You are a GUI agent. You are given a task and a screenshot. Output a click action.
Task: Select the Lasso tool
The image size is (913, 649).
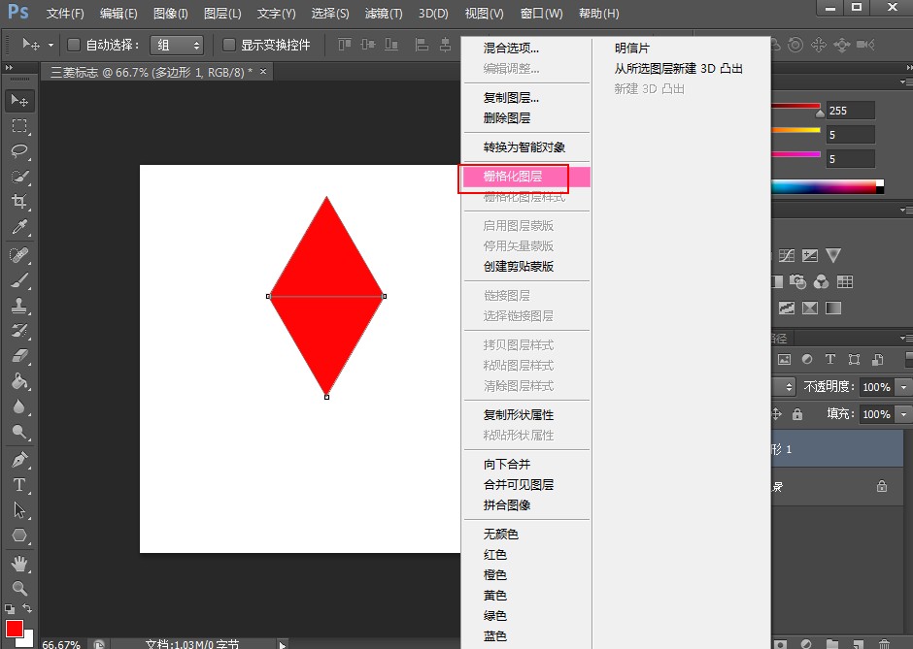19,151
